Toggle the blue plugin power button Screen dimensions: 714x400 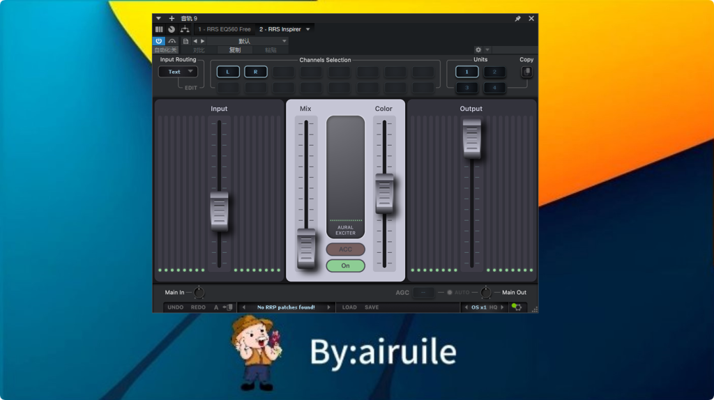[158, 41]
